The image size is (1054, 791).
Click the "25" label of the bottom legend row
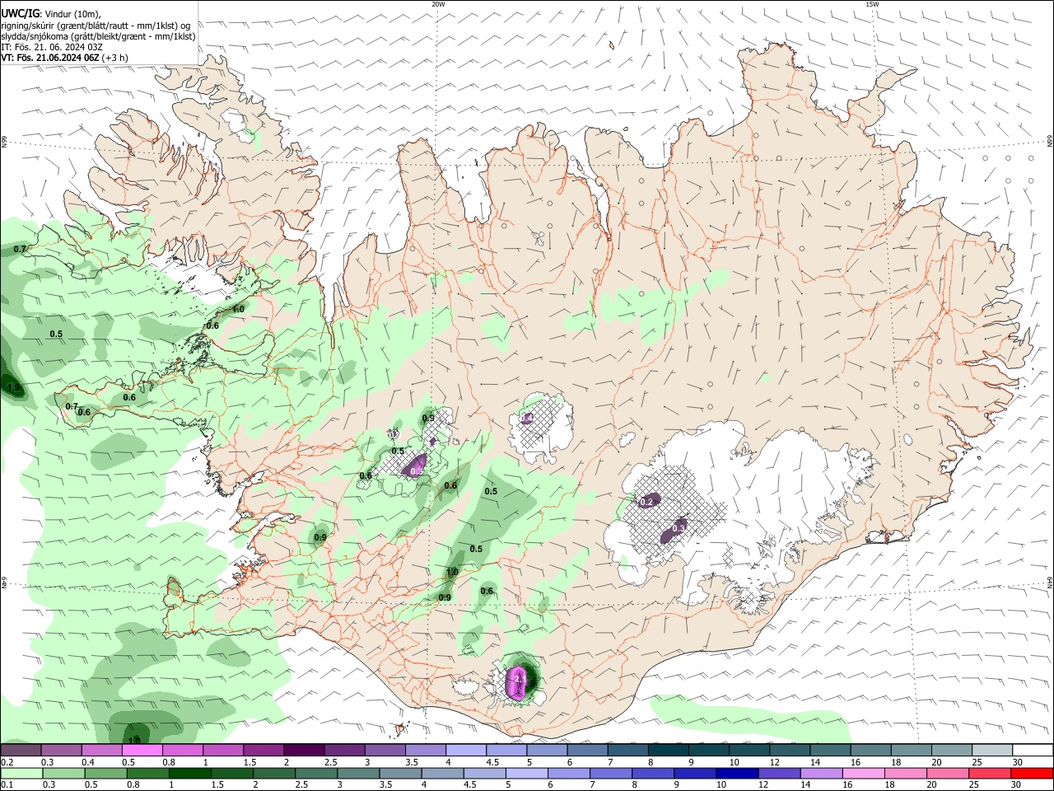click(x=974, y=785)
